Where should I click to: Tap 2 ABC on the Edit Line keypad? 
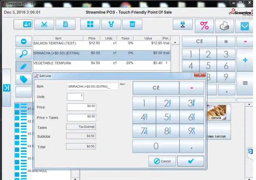167,103
